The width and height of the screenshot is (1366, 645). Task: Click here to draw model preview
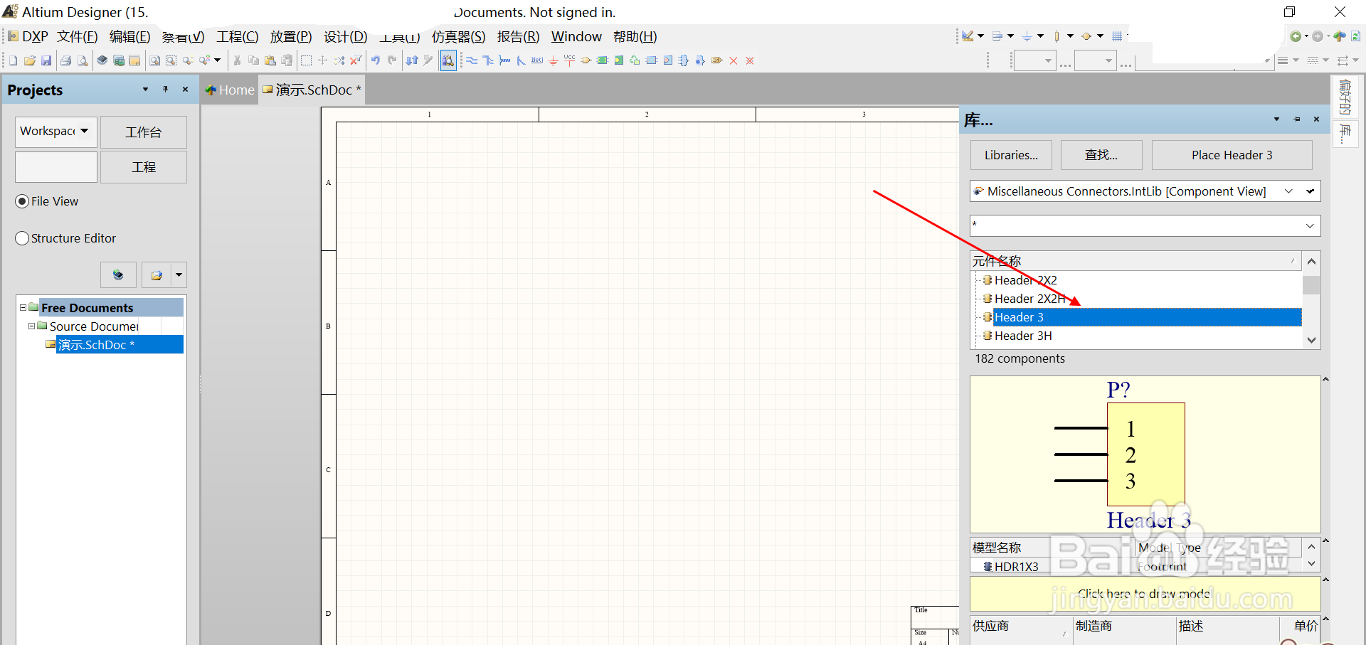tap(1145, 593)
